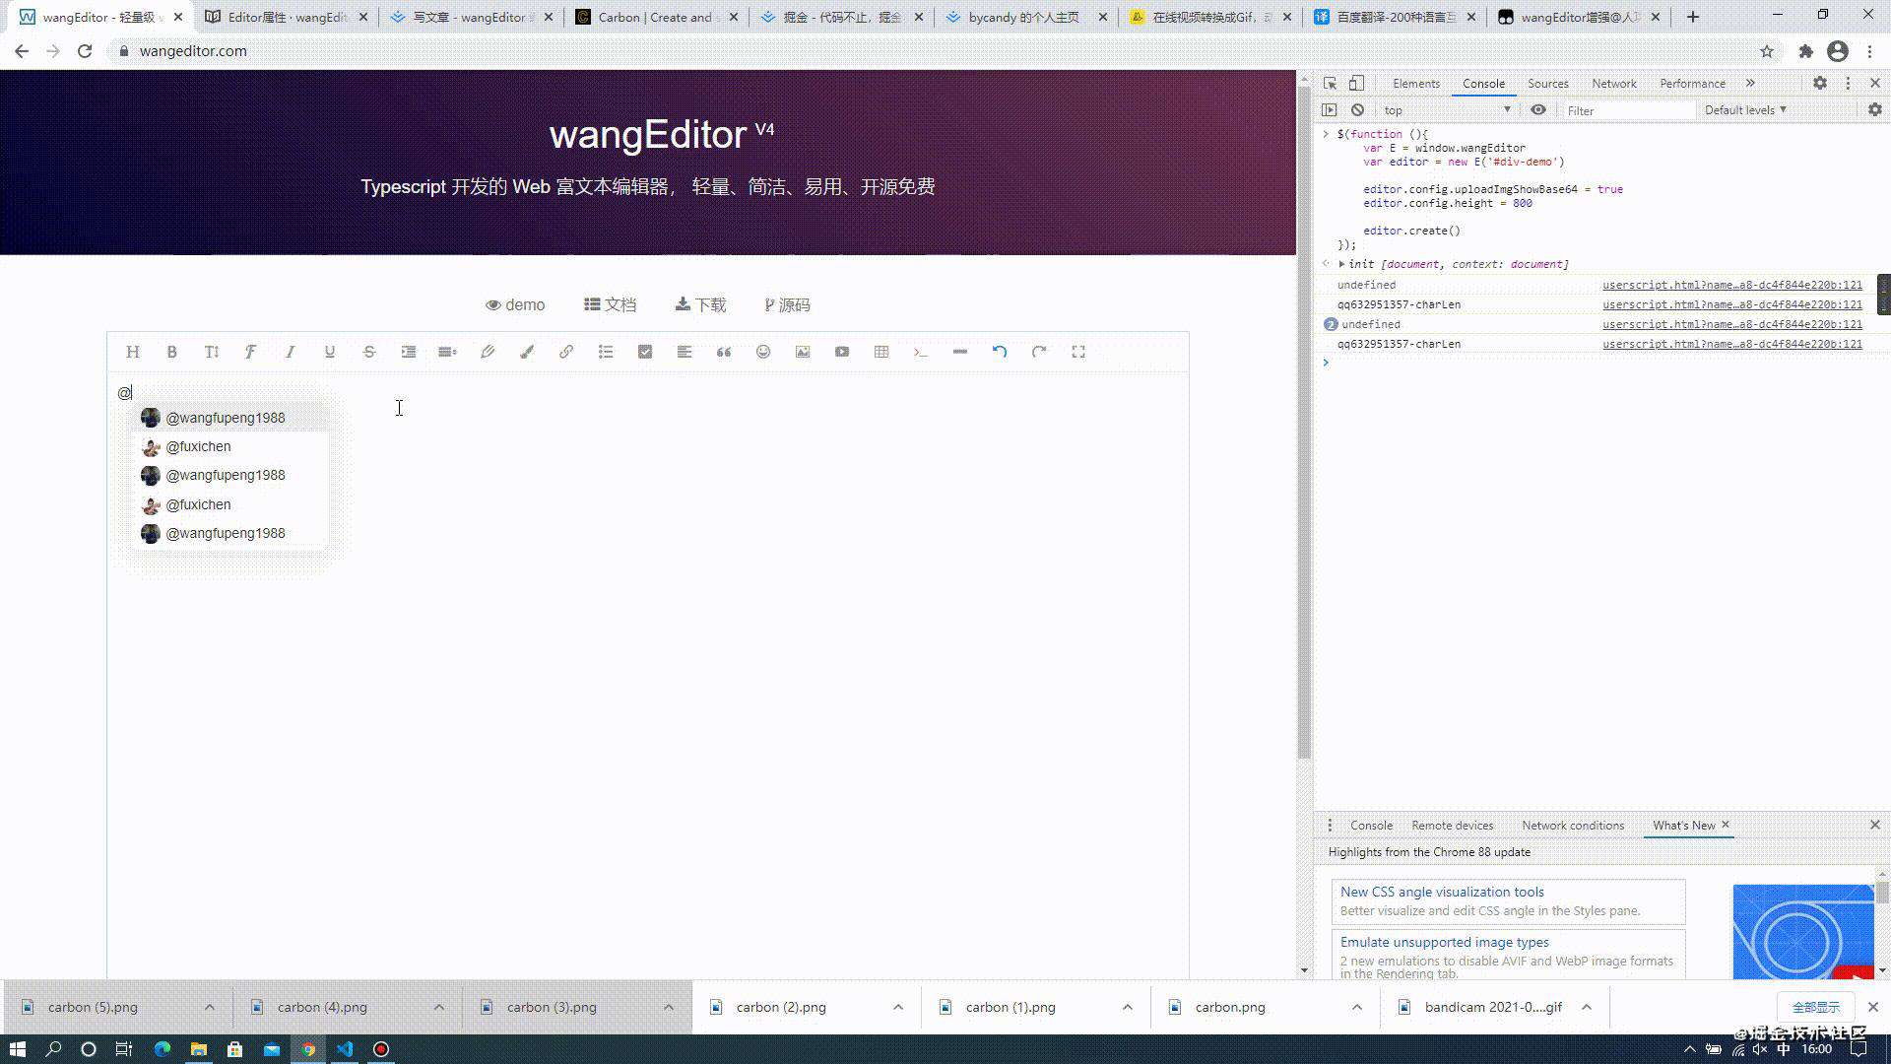The height and width of the screenshot is (1064, 1891).
Task: Reload the page
Action: 85,51
